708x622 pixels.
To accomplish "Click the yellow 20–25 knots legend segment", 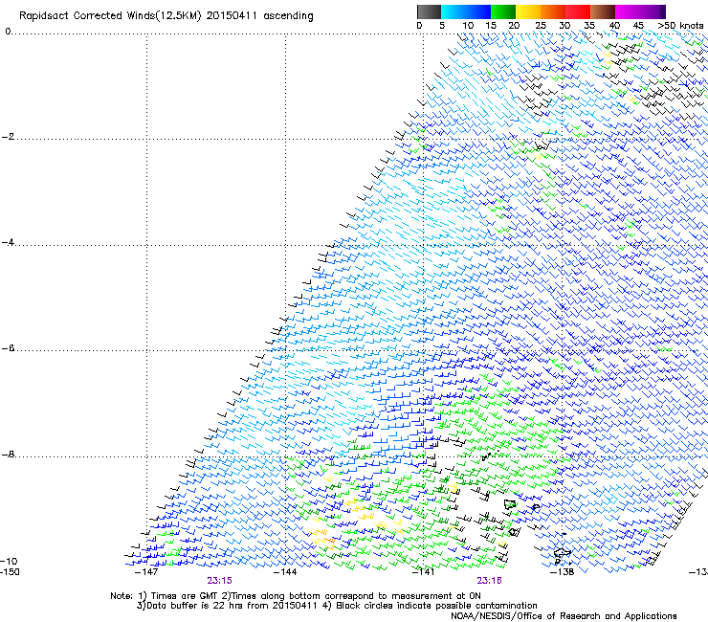I will [528, 11].
